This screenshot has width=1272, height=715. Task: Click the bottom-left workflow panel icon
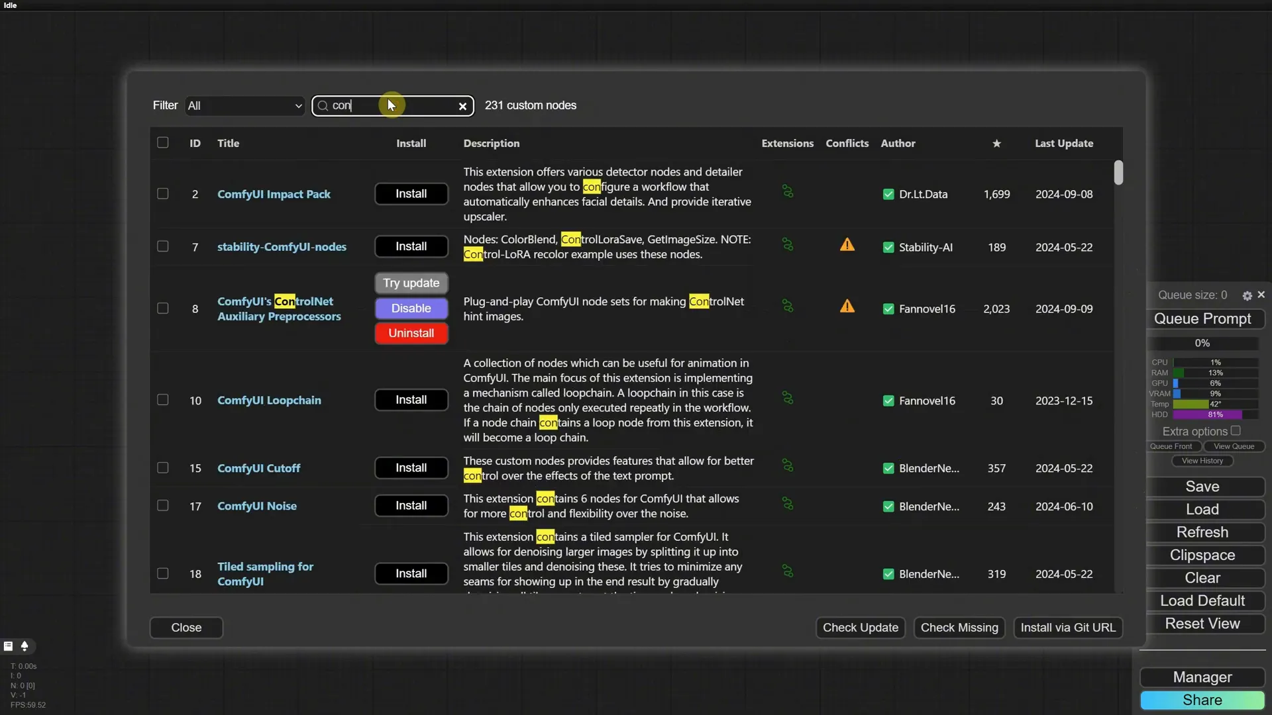coord(9,646)
